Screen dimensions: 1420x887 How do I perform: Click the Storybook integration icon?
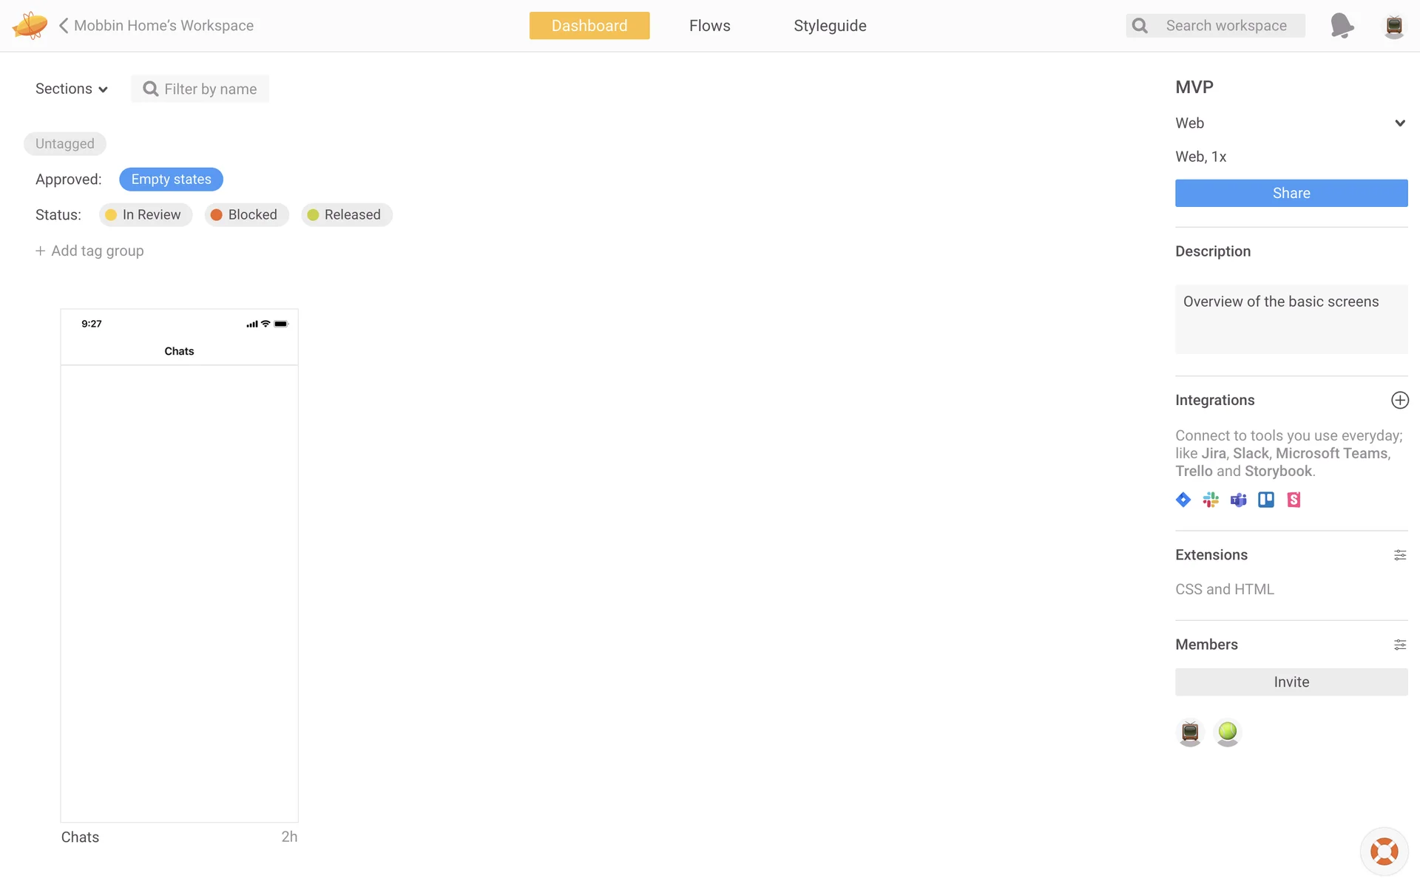tap(1294, 500)
